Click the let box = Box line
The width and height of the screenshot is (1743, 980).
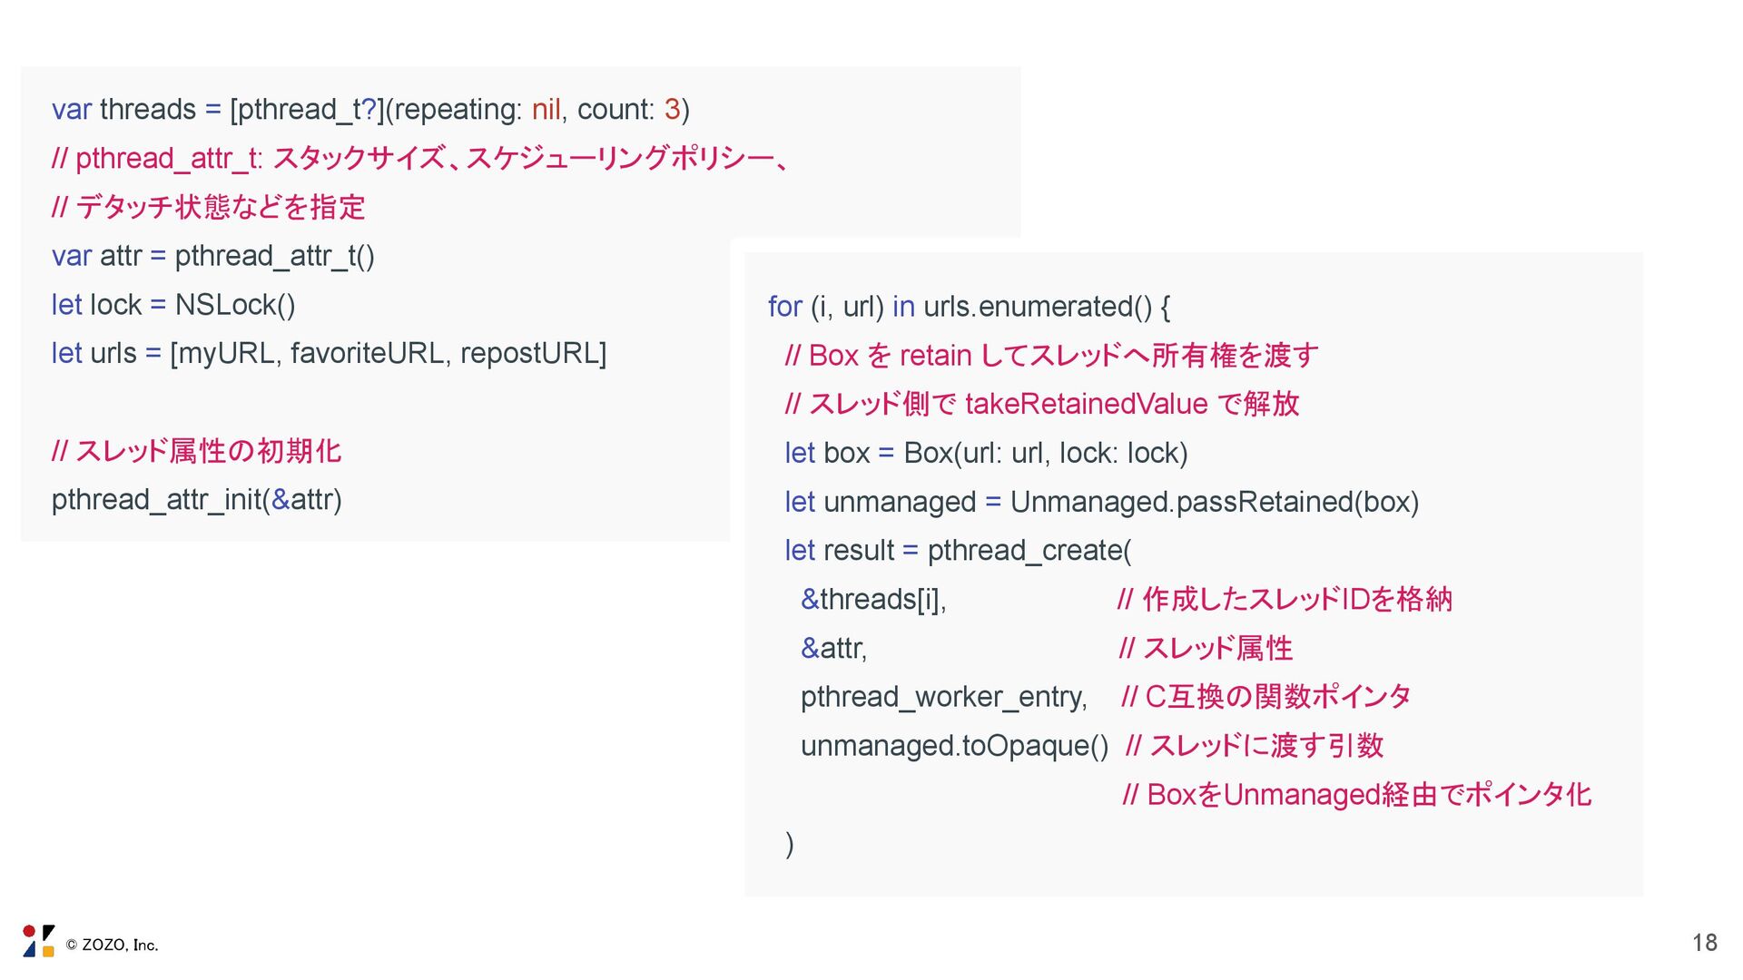pos(986,453)
